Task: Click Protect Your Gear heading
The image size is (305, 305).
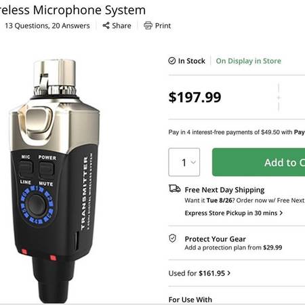Action: 215,239
